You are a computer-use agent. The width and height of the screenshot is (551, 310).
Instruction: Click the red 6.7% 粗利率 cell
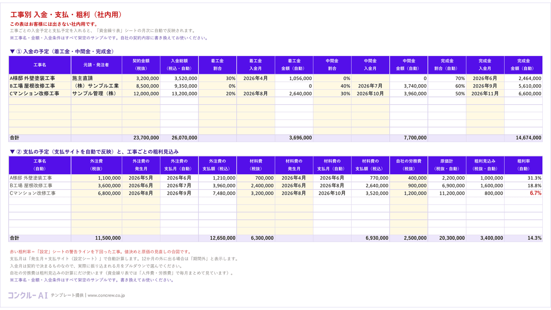click(x=523, y=193)
